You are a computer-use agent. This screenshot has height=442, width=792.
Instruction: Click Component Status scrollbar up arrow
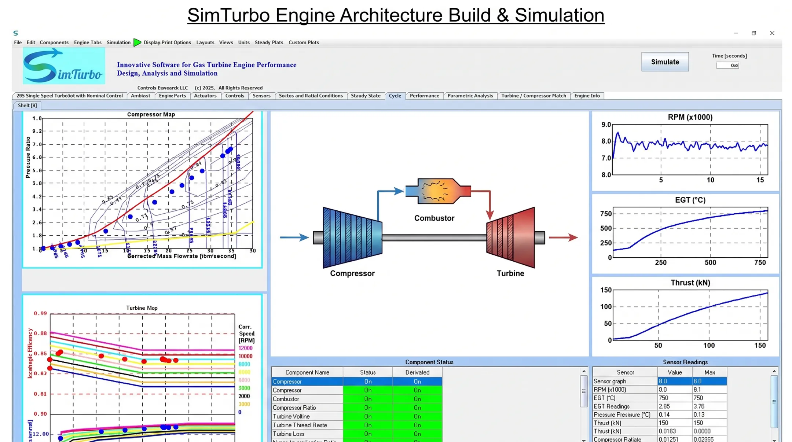coord(584,371)
